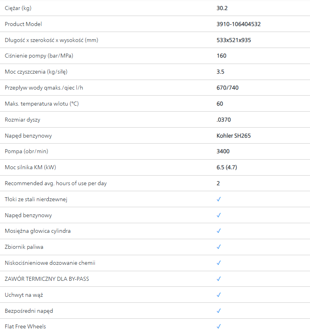Screen dimensions: 310x336
Task: Click the Uchwyt na wąż checkmark
Action: tap(219, 295)
